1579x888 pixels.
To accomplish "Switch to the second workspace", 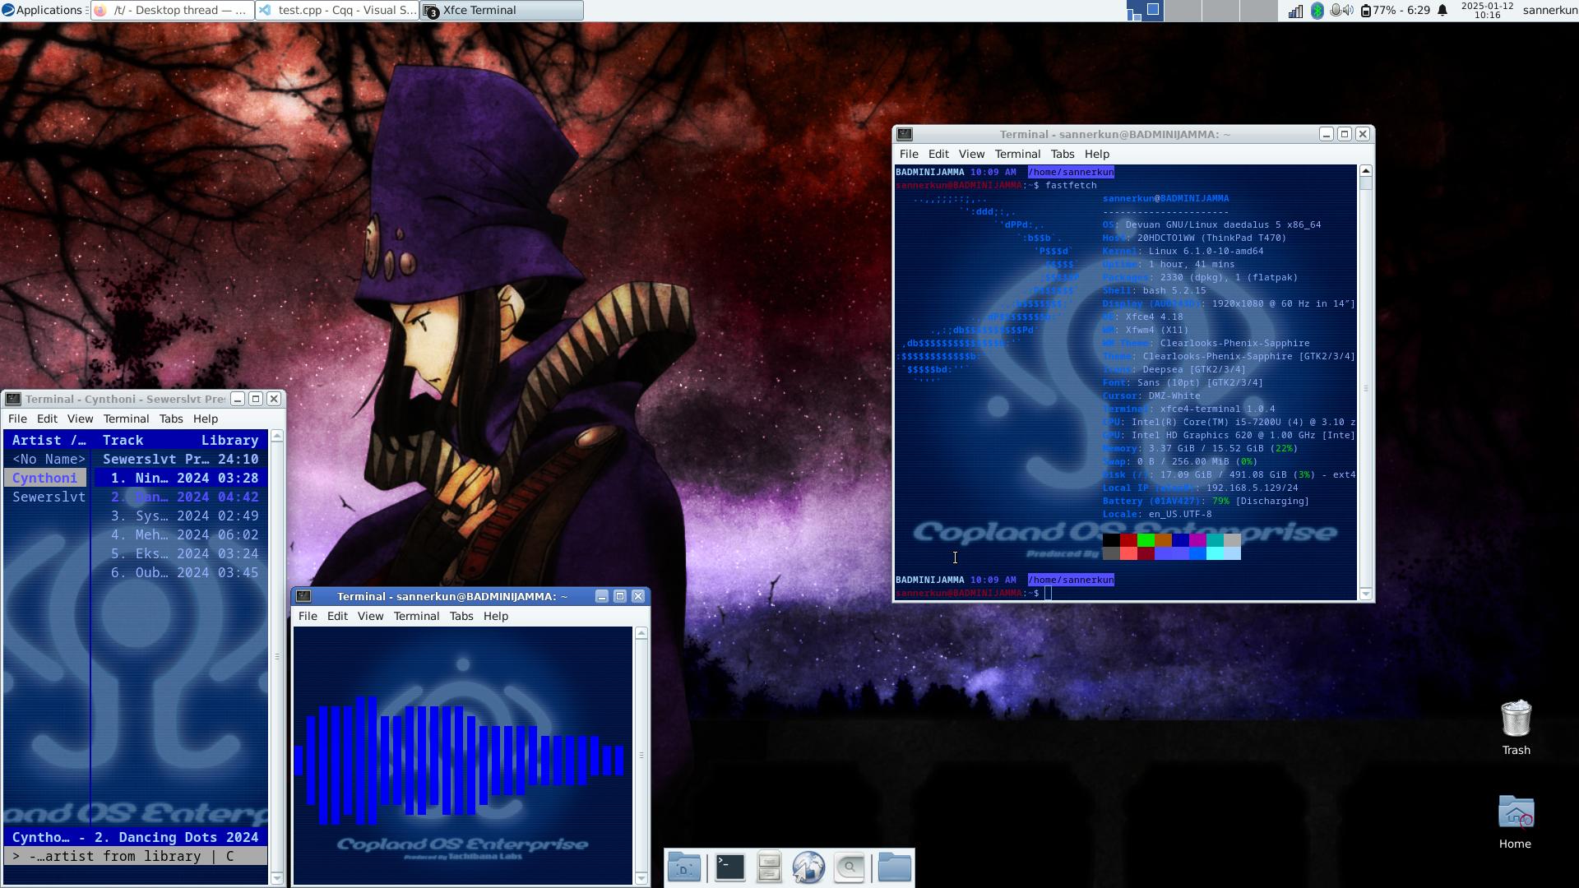I will click(1184, 11).
